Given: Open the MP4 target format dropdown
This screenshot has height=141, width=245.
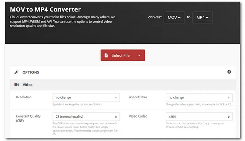Looking at the screenshot, I should pyautogui.click(x=202, y=17).
